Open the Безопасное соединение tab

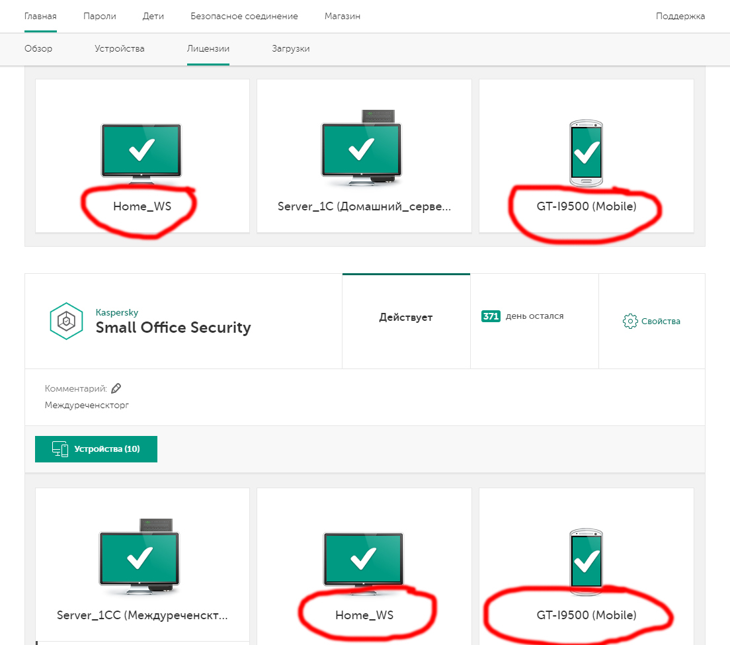pos(244,17)
